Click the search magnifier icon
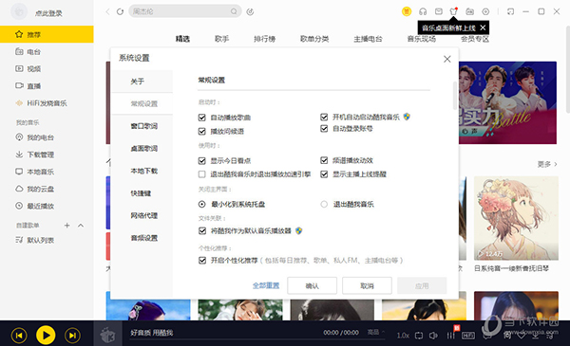 [x=234, y=11]
